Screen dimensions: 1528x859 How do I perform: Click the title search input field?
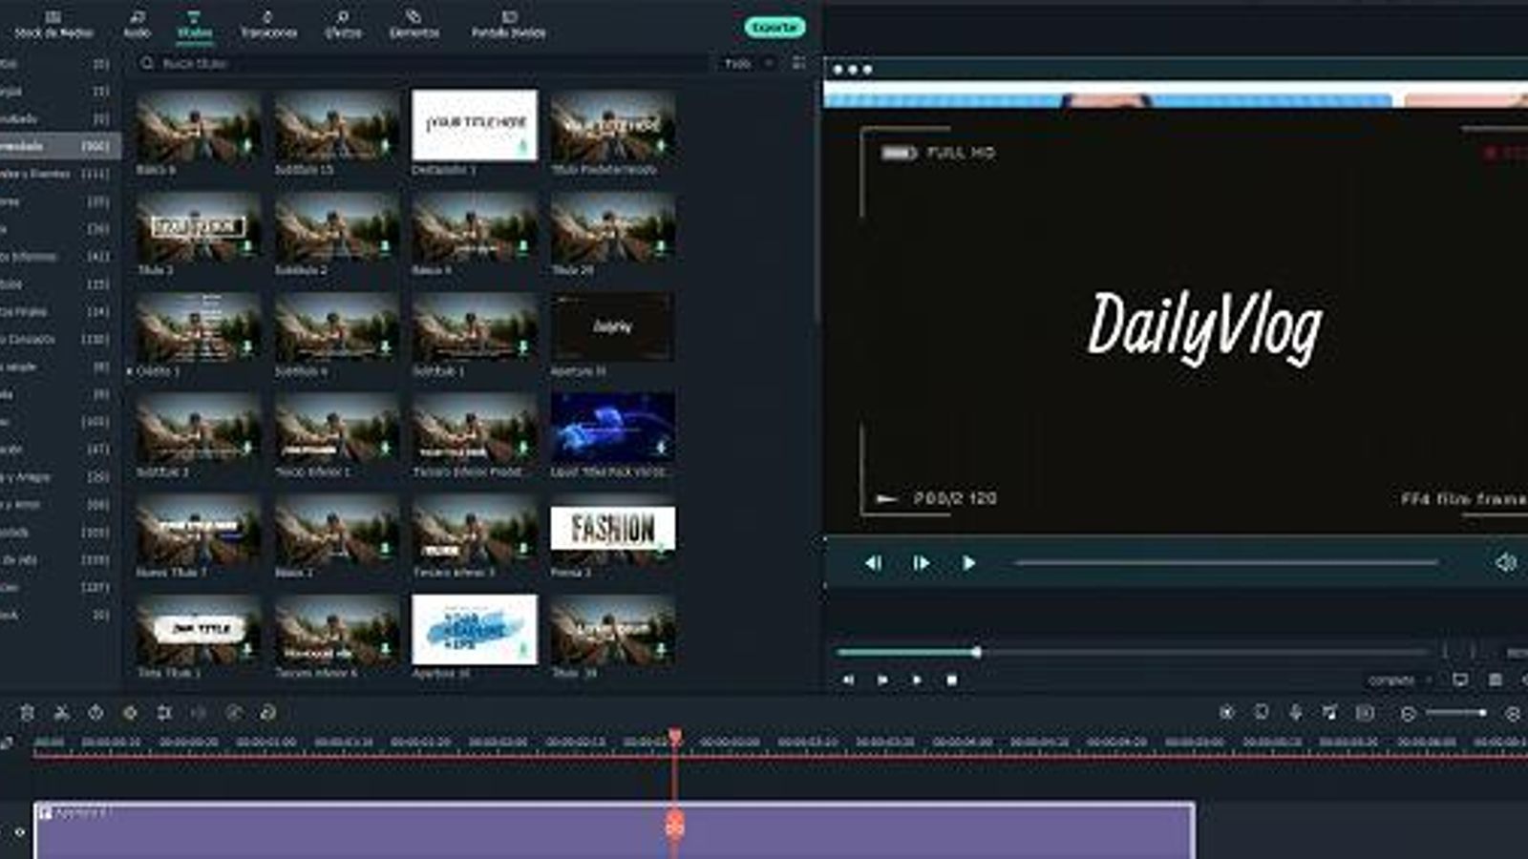pos(420,63)
